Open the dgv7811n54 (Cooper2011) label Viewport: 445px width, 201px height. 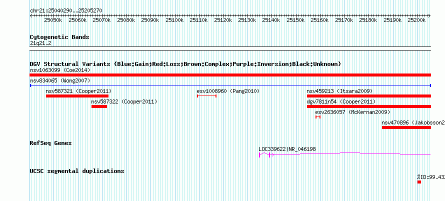[341, 101]
